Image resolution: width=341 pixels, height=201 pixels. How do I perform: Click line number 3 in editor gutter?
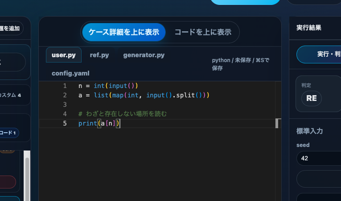(65, 105)
